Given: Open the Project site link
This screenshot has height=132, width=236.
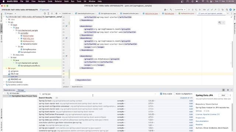Looking at the screenshot, I should (200, 118).
